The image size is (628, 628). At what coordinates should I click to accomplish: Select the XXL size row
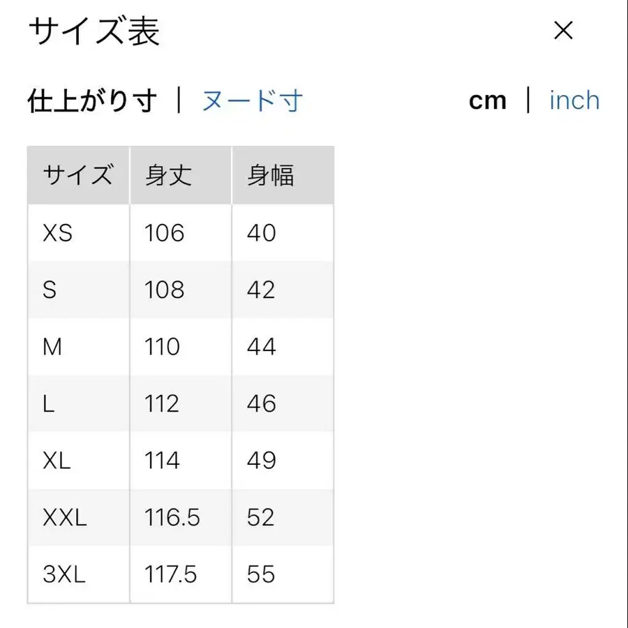point(66,518)
